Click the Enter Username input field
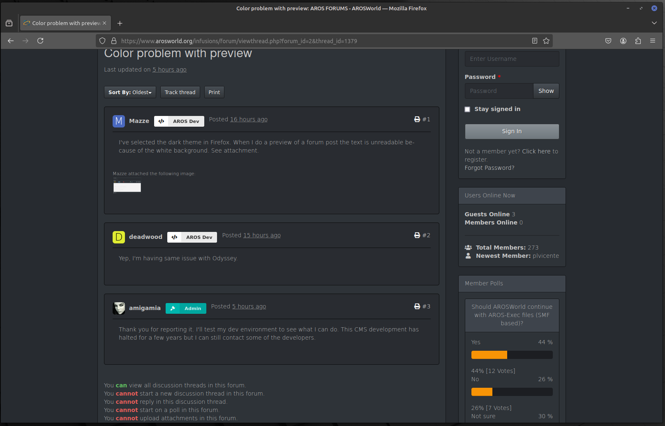The image size is (665, 426). 512,59
